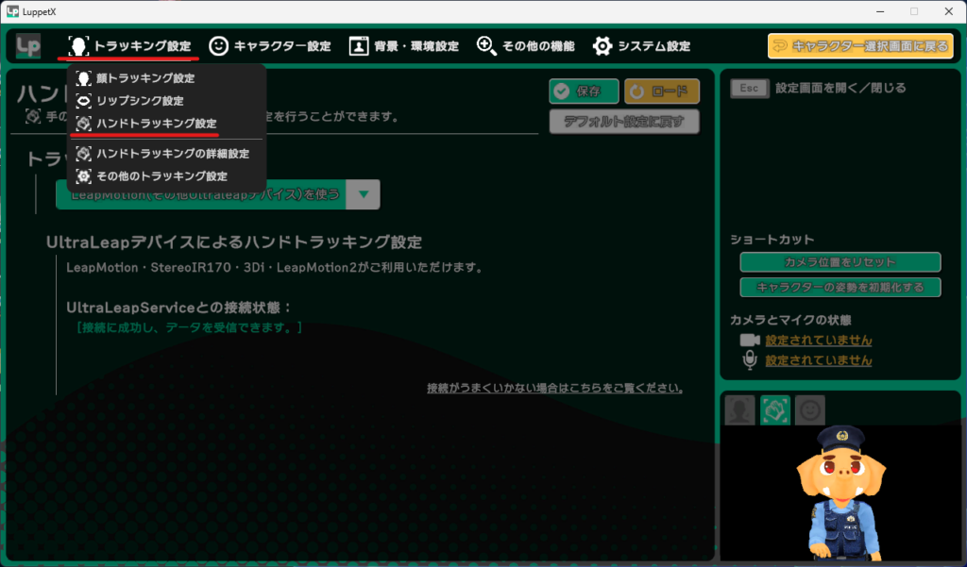Click the 保存 save button

(583, 92)
